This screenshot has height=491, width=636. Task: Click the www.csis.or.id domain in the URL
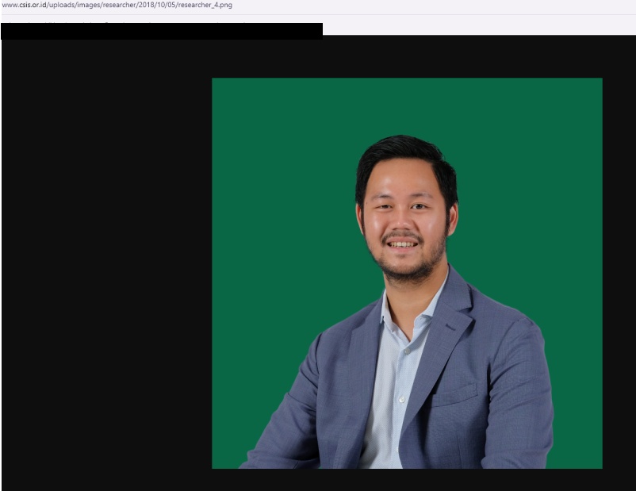click(25, 6)
